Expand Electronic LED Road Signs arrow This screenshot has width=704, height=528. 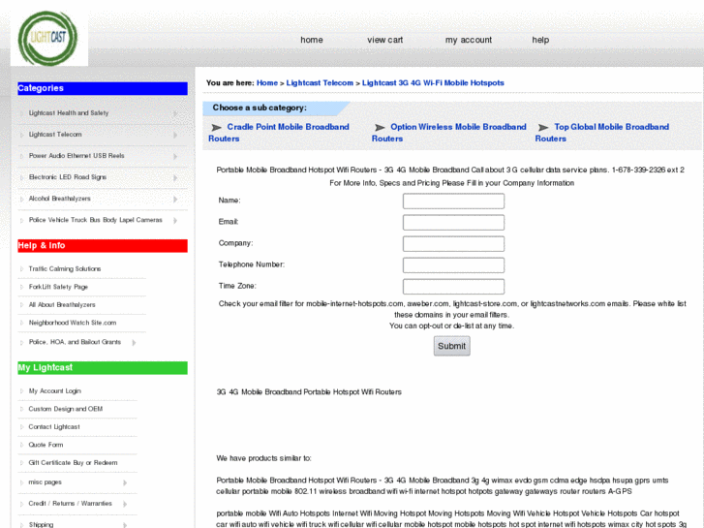click(175, 177)
